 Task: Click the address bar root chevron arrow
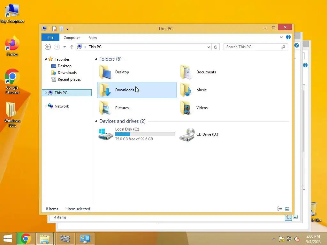(x=85, y=47)
